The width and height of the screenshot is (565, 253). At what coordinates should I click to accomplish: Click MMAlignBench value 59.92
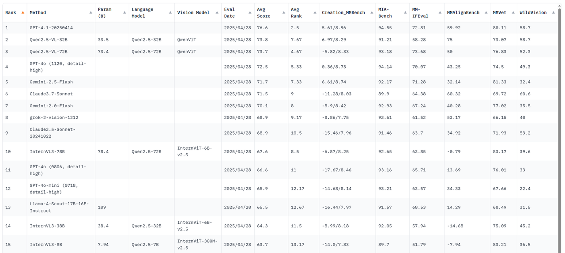tap(453, 27)
